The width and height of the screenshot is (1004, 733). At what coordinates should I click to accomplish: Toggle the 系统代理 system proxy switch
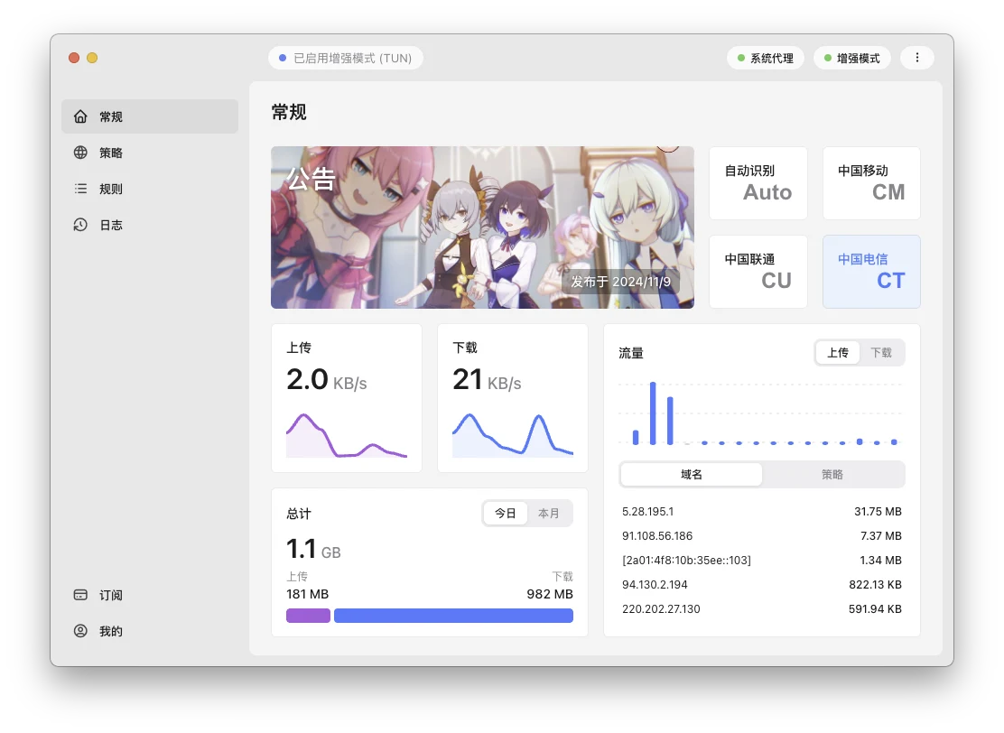click(765, 59)
